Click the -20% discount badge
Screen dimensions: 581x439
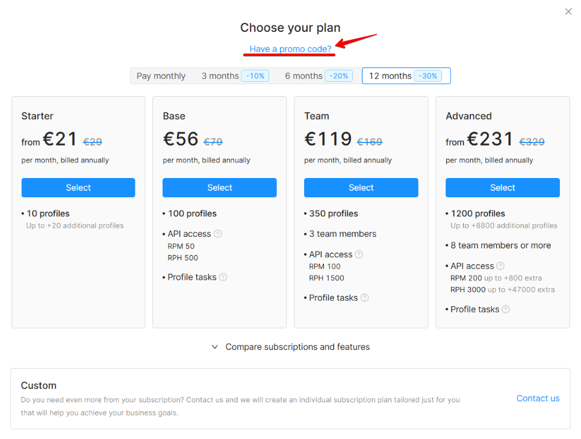339,76
